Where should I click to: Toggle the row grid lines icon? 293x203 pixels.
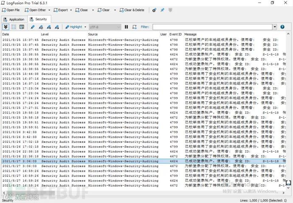click(14, 27)
